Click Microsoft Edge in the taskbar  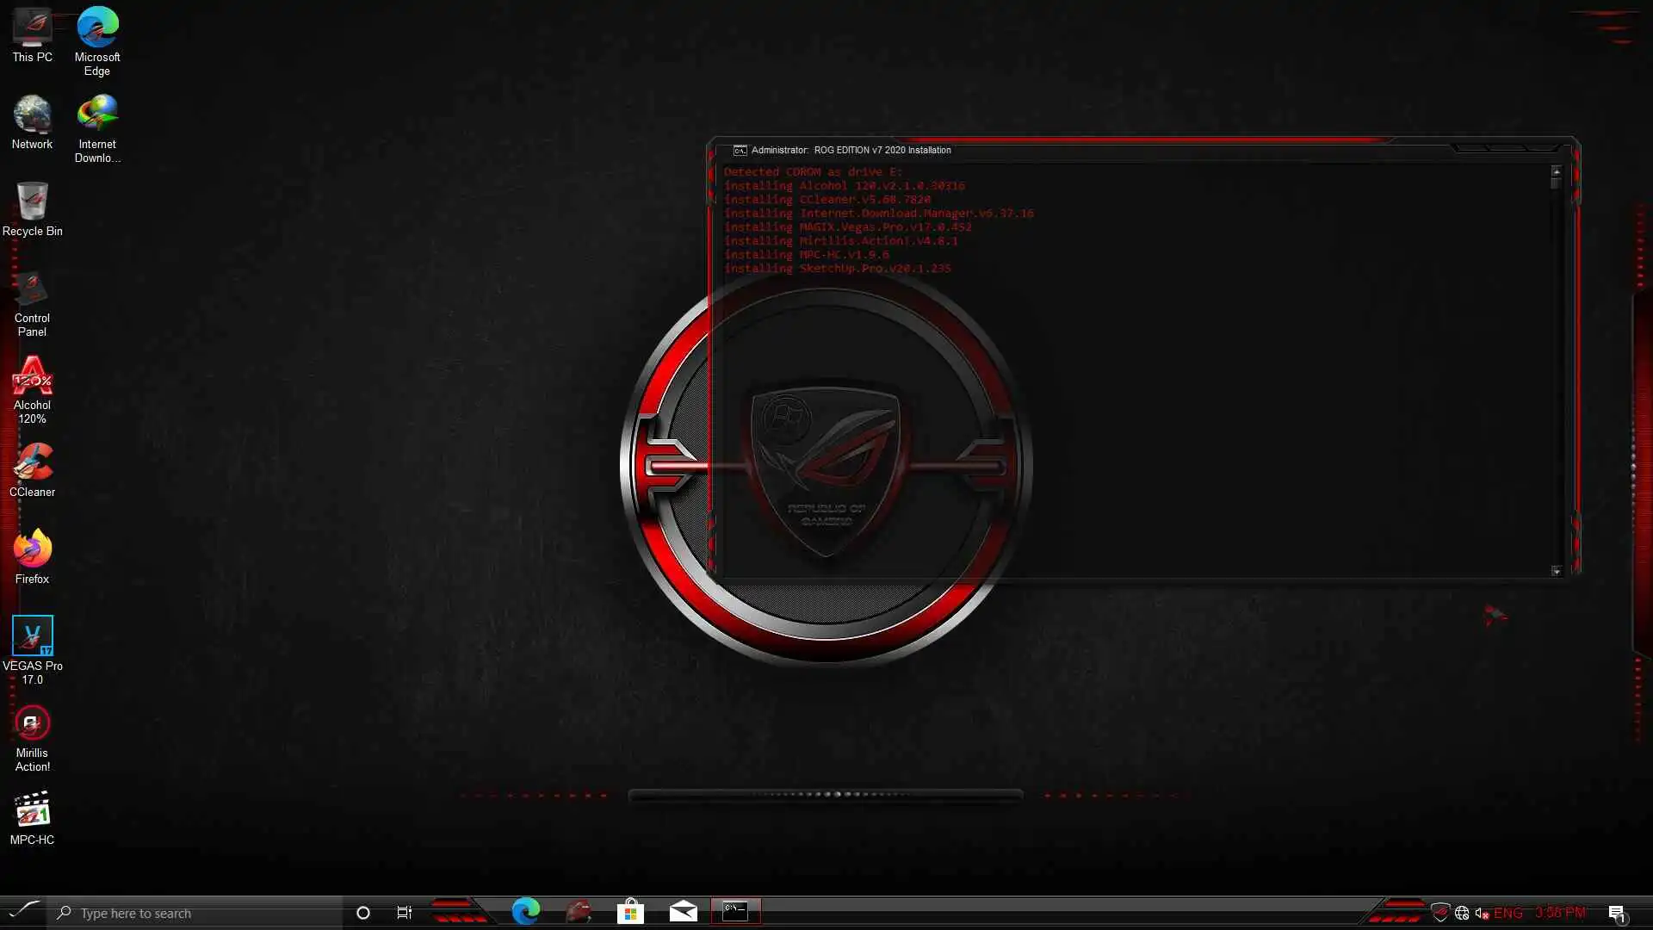point(525,912)
